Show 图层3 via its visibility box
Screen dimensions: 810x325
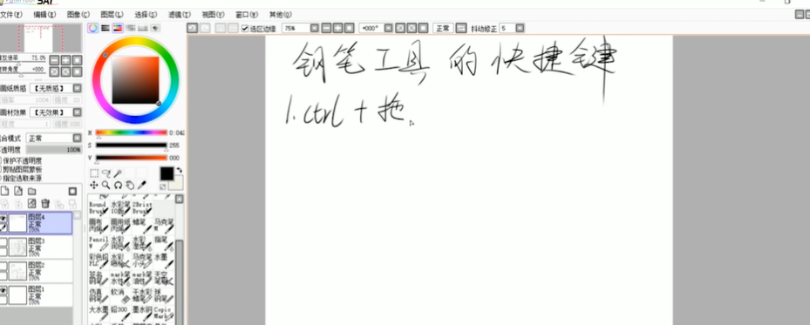3,242
